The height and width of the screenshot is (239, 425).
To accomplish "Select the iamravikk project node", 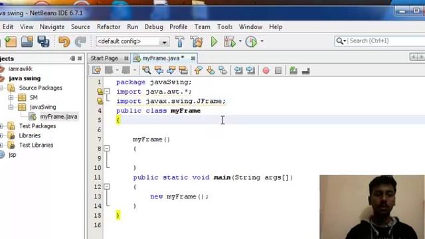I will click(21, 69).
